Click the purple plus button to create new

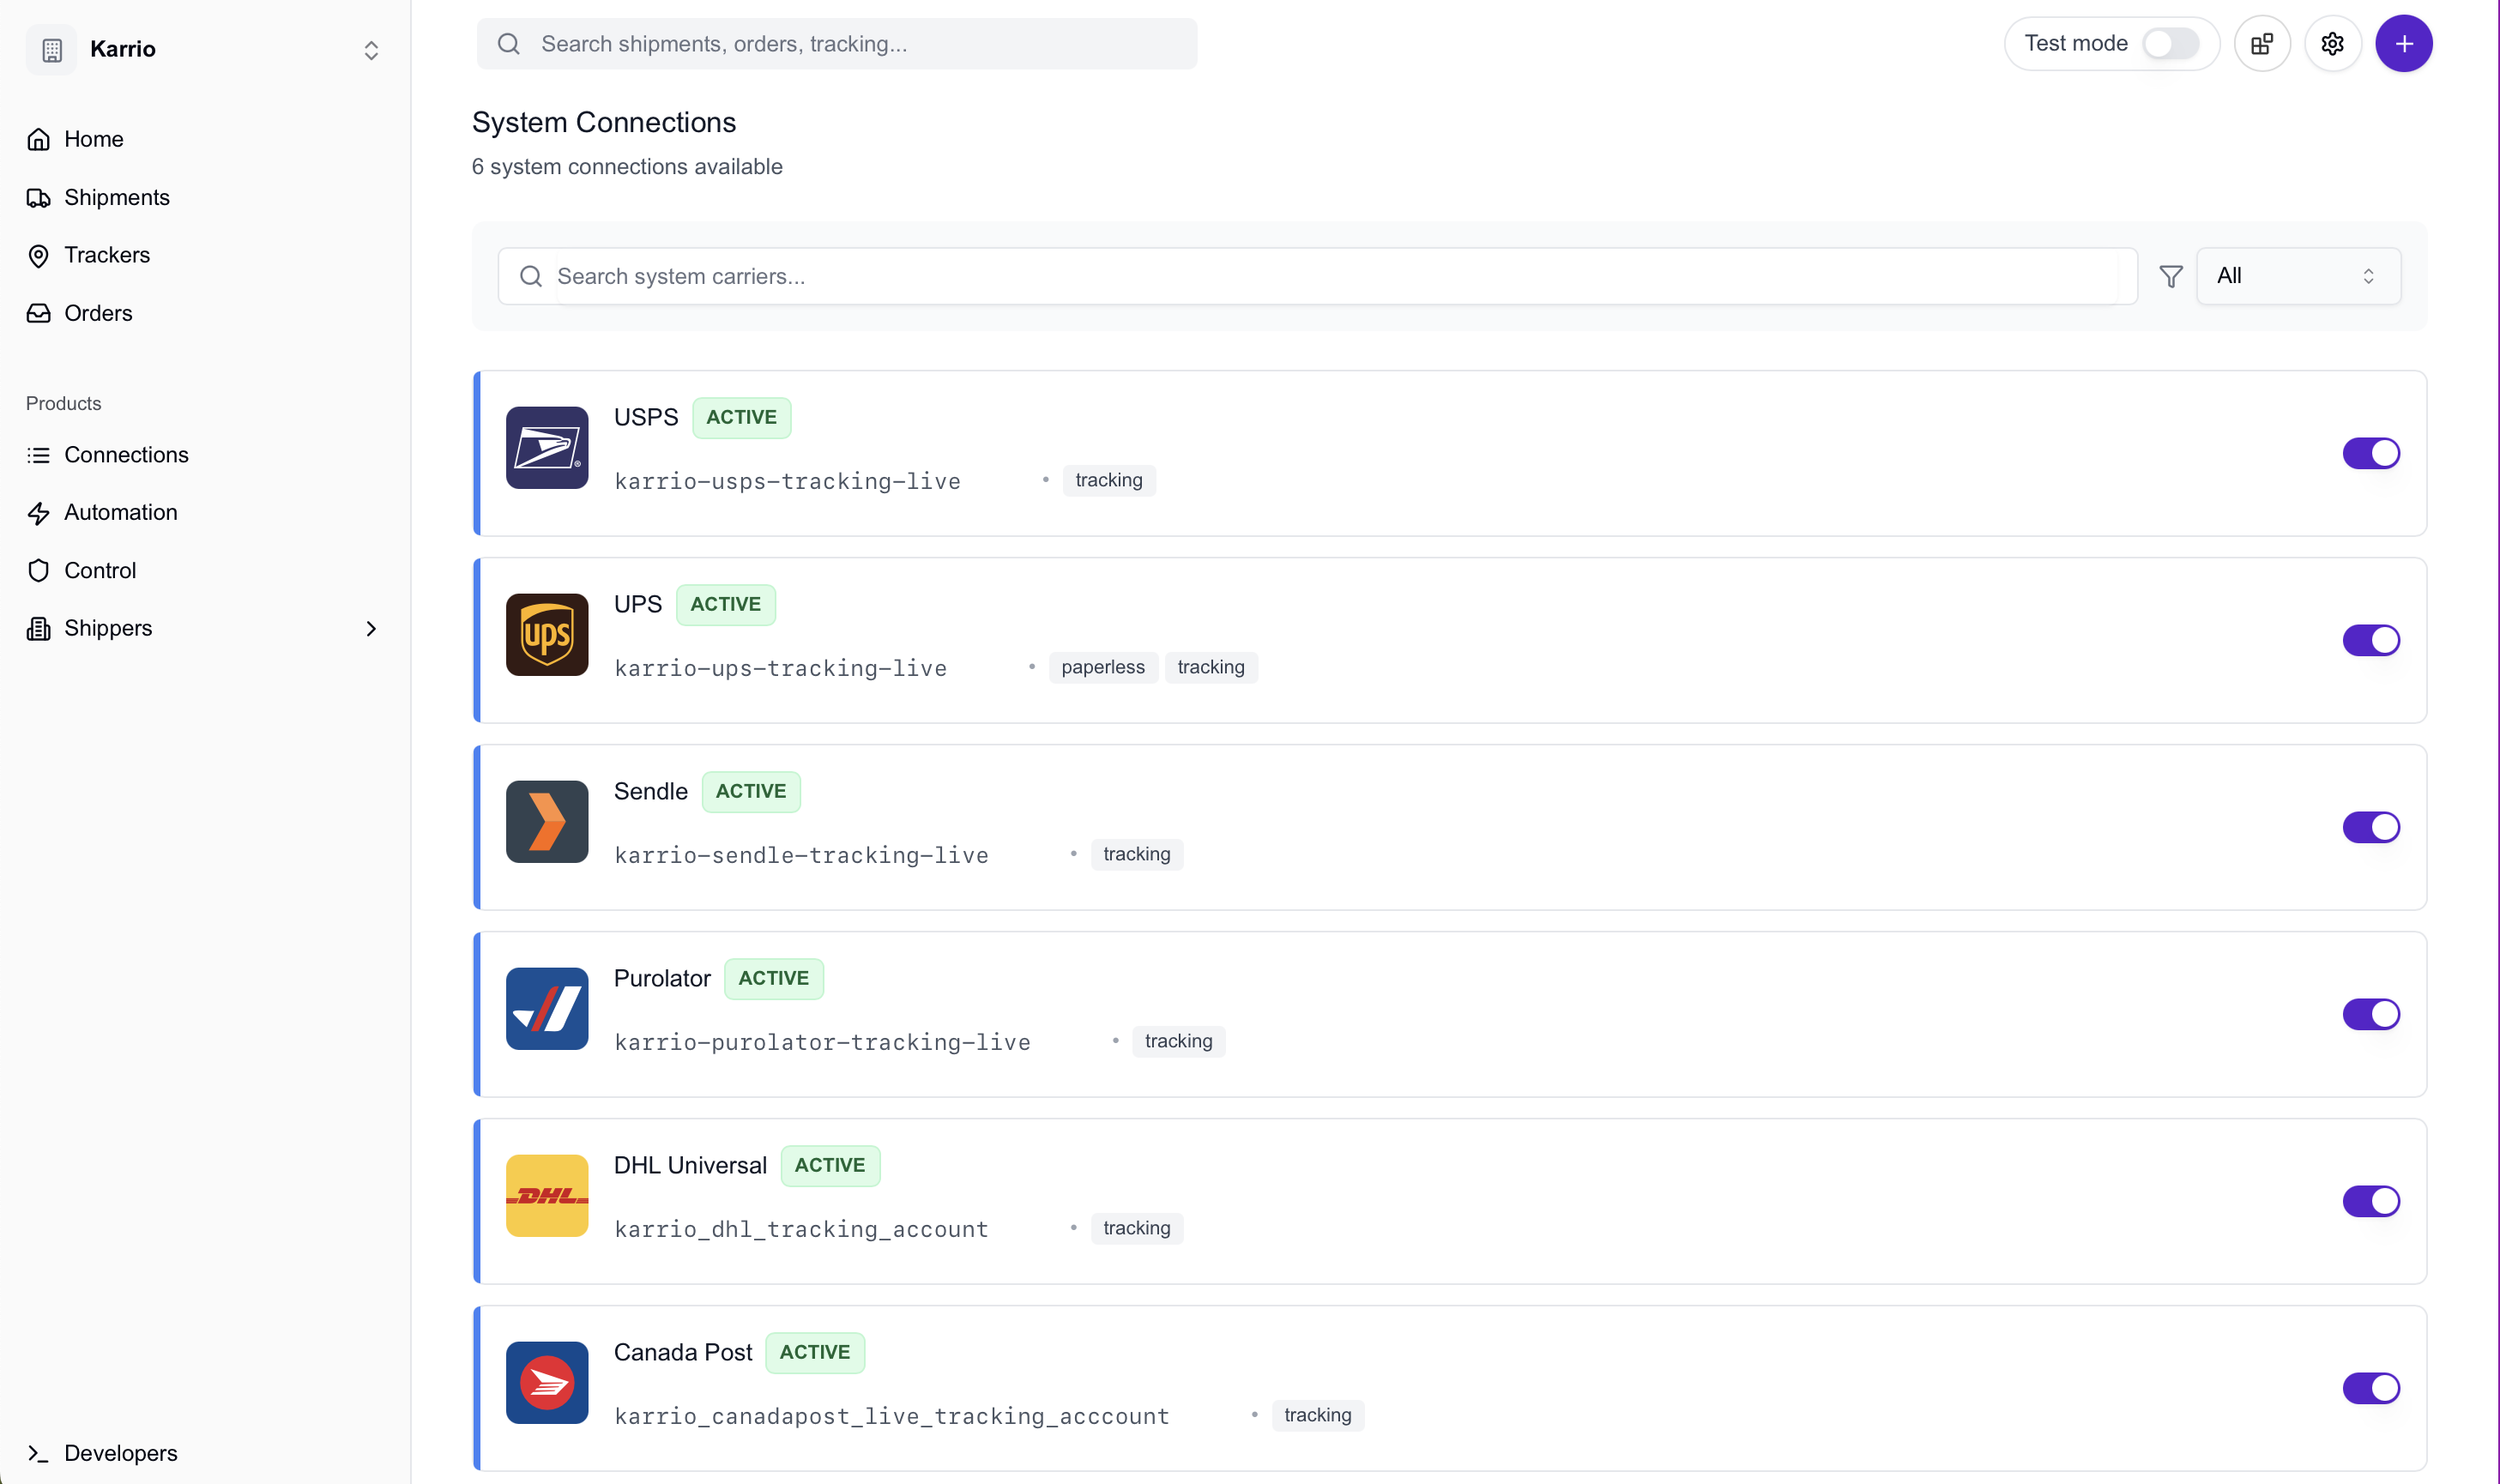(2404, 43)
